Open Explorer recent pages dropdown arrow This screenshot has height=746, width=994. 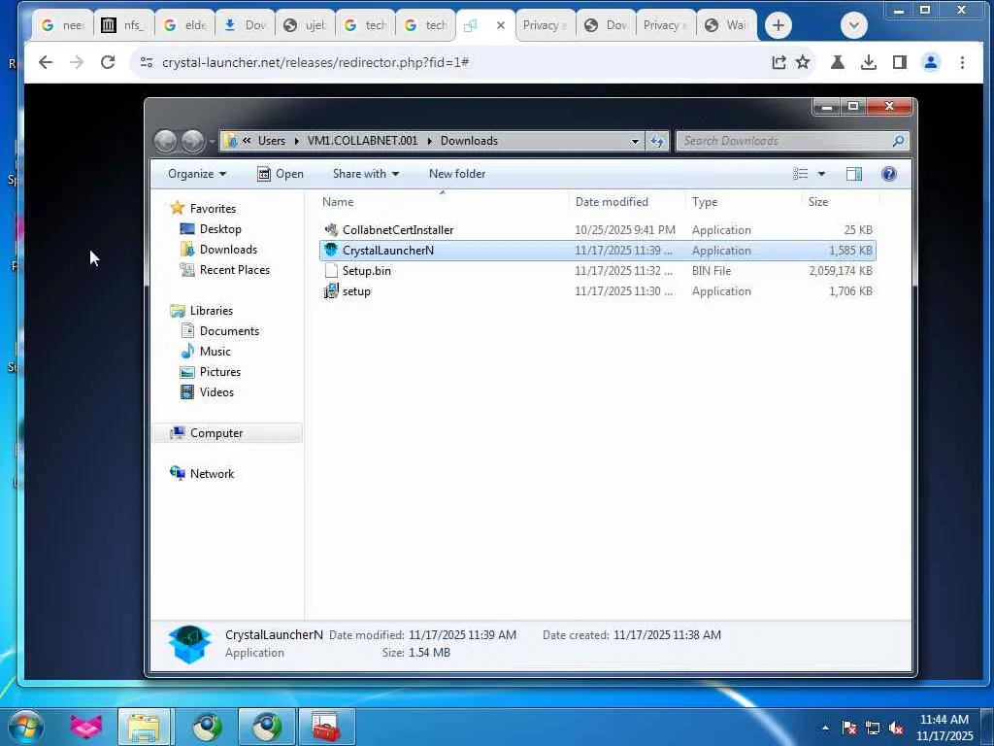pos(212,142)
